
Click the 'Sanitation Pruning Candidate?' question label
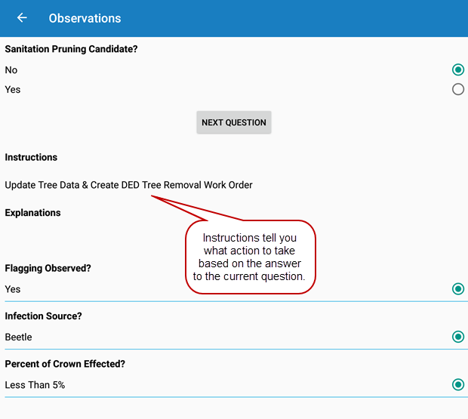click(x=72, y=49)
